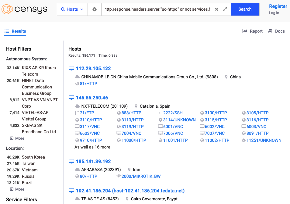Viewport: 290px width, 204px height.
Task: Click the Register link
Action: pyautogui.click(x=278, y=6)
